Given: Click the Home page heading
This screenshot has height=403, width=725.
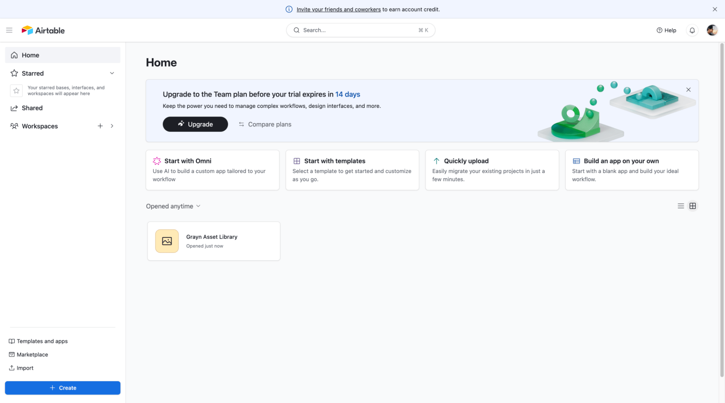Looking at the screenshot, I should pos(161,63).
